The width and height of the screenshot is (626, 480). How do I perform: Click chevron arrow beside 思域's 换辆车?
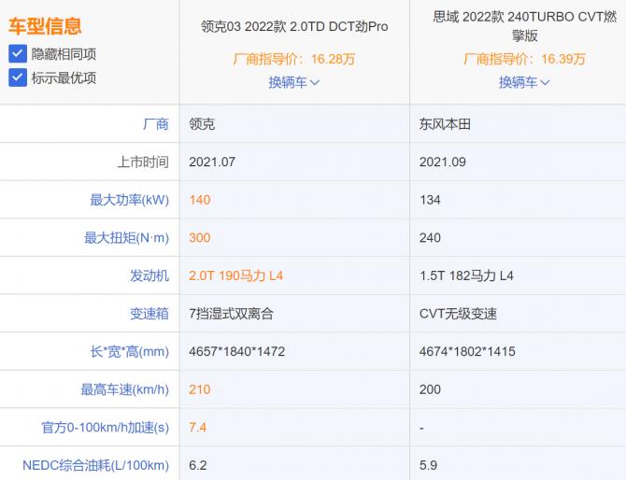(x=545, y=82)
